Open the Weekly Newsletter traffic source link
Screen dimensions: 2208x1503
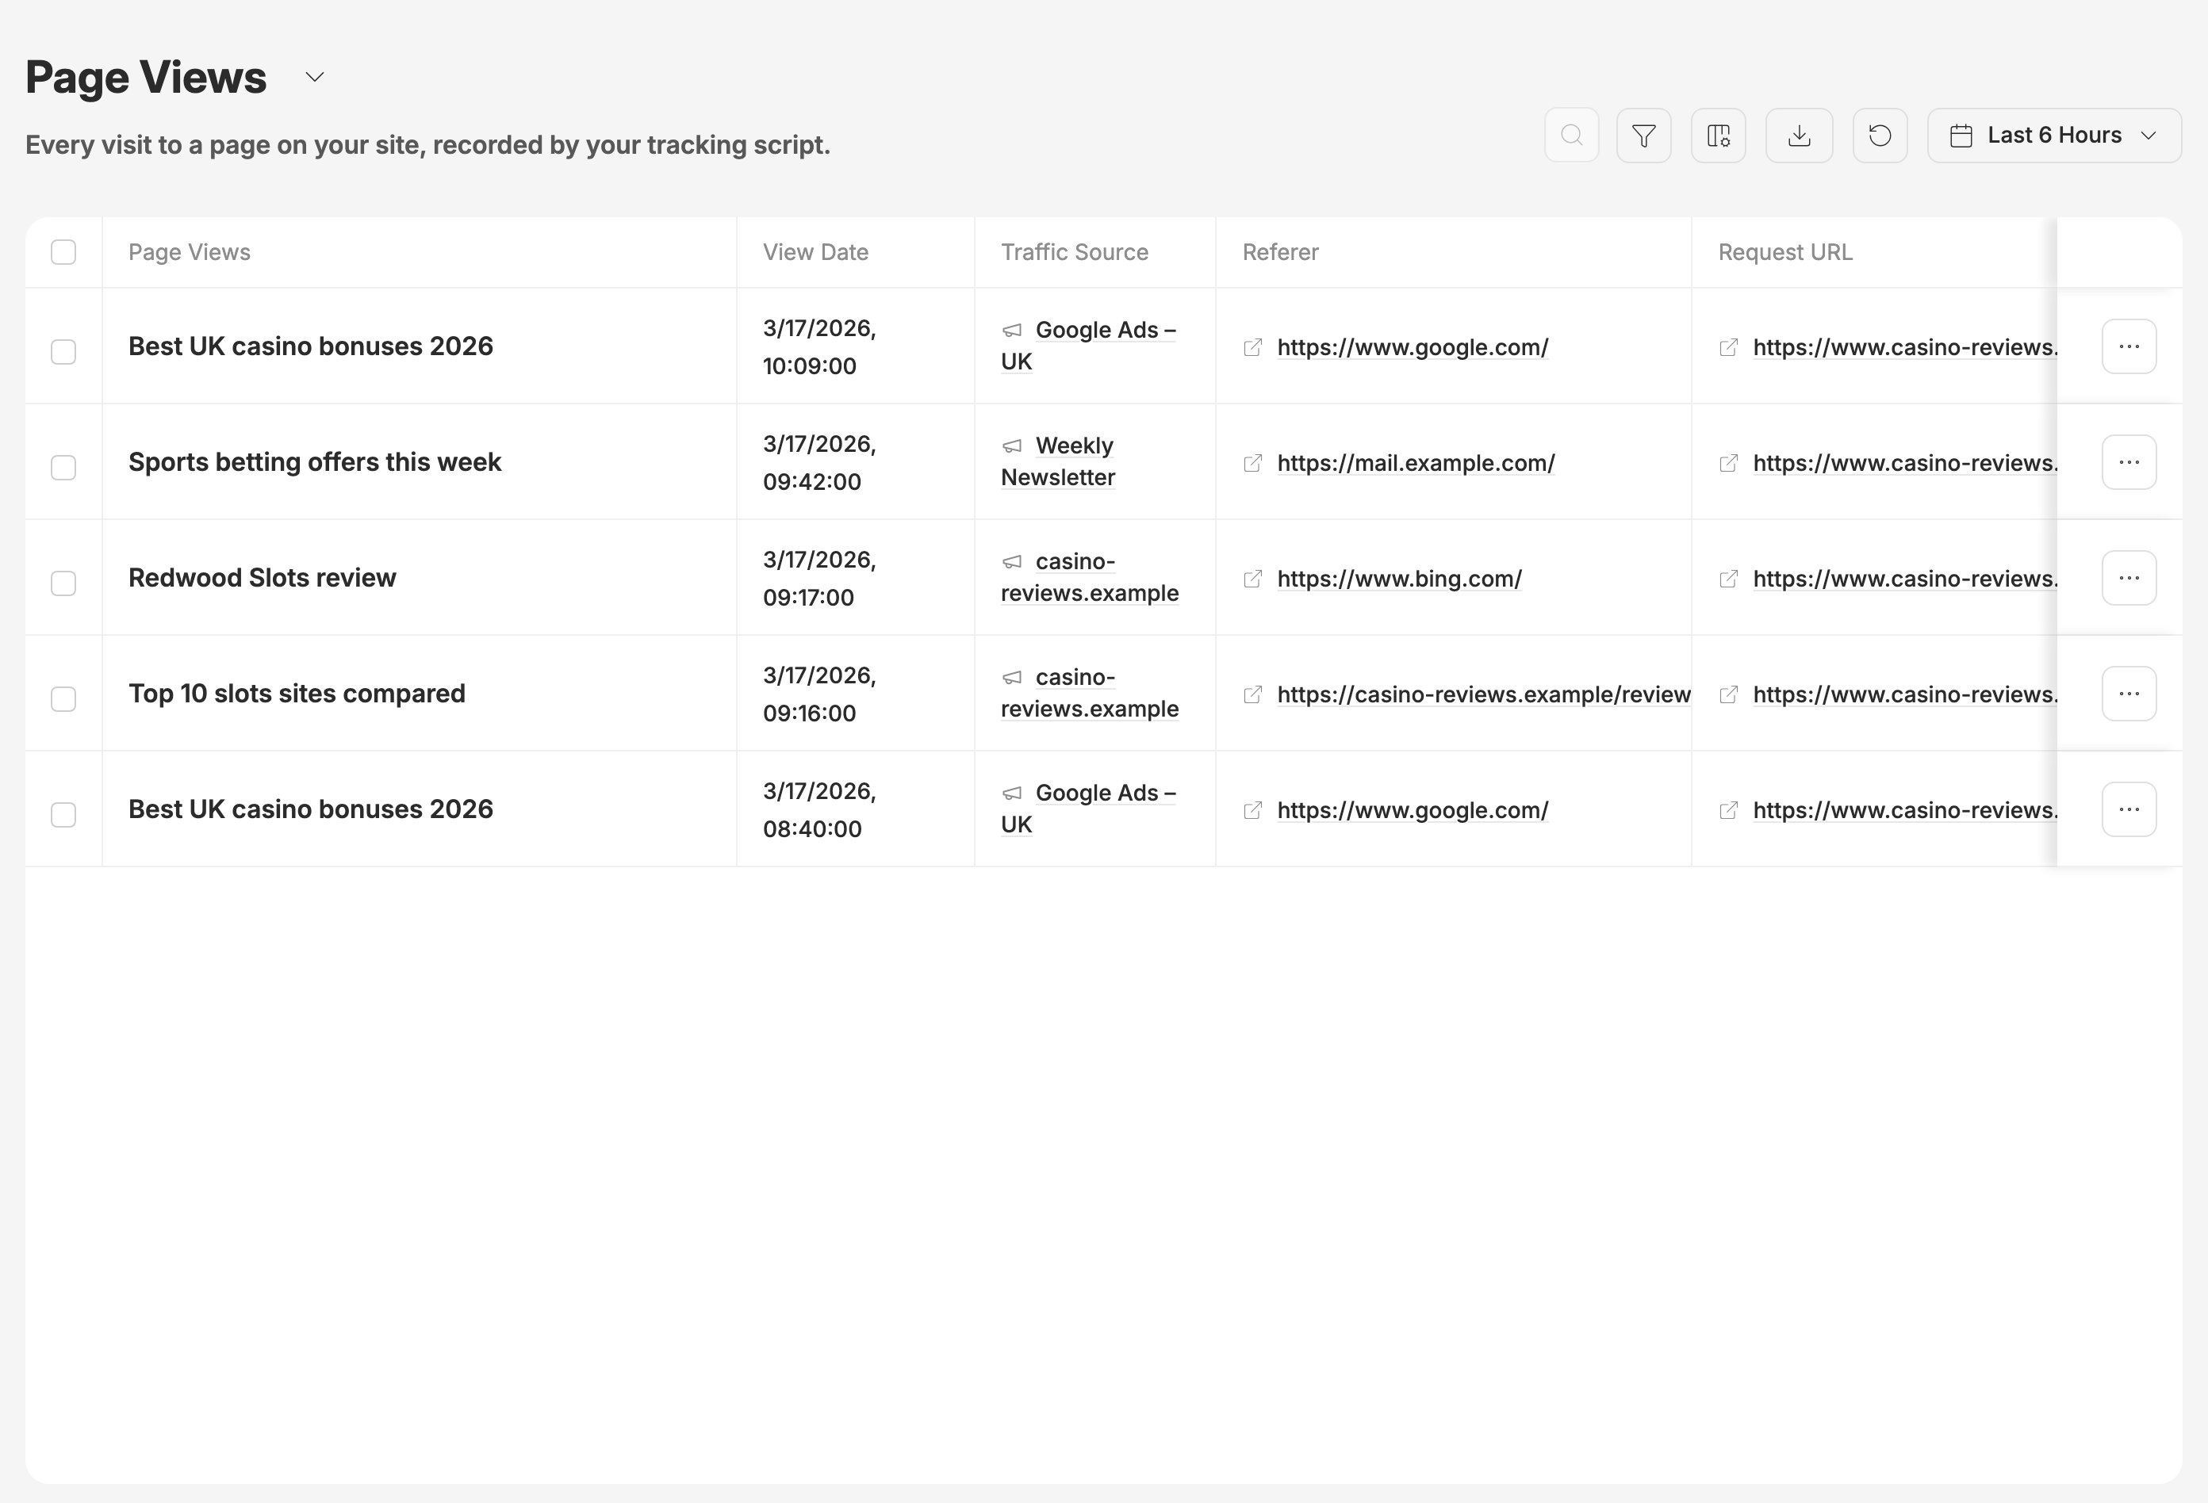click(1058, 461)
